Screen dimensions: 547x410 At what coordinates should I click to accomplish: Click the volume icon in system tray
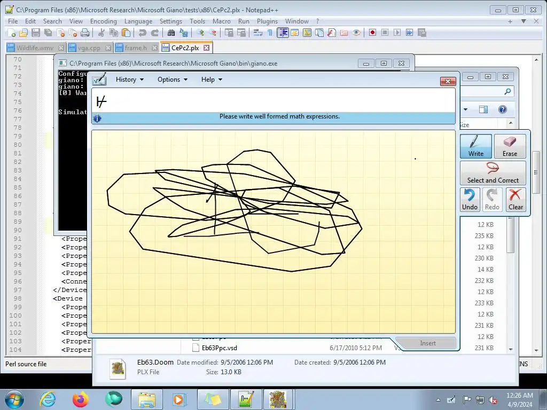[493, 400]
